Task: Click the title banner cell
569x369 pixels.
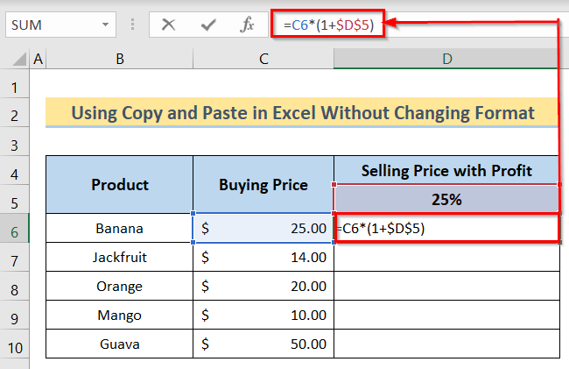Action: 302,113
